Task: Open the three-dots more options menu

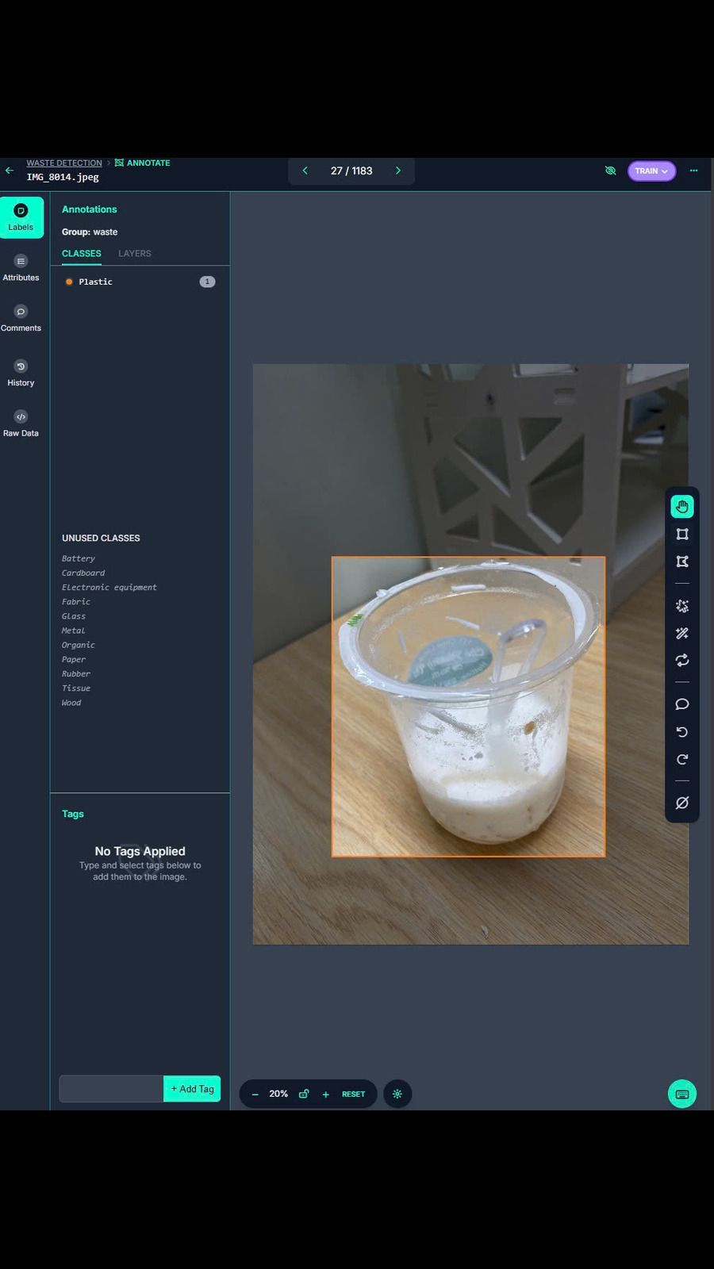Action: coord(693,171)
